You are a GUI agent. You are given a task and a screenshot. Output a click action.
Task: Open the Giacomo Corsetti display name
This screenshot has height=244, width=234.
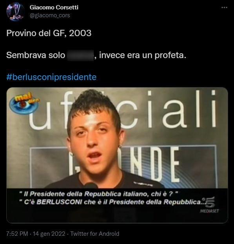54,7
